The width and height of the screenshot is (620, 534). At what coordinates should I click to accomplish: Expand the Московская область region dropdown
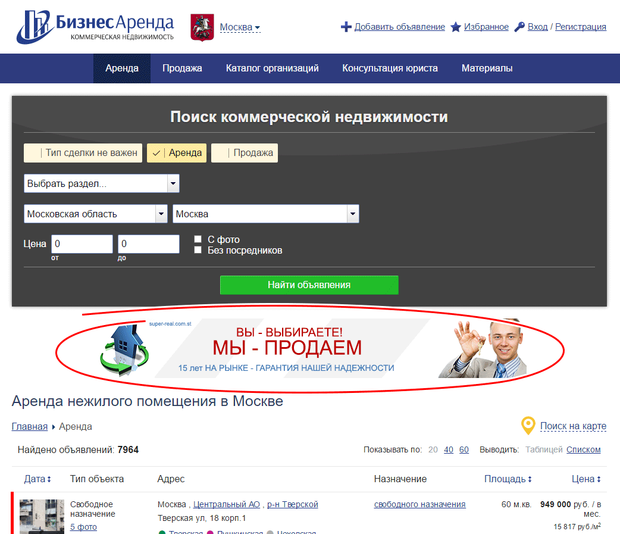point(96,214)
